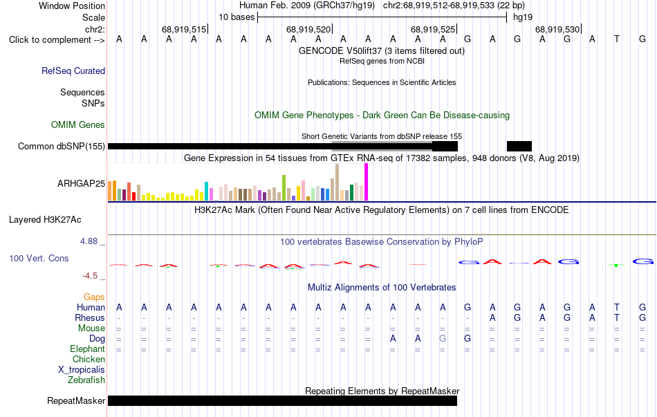Click the X_tropicalis species row label

82,370
